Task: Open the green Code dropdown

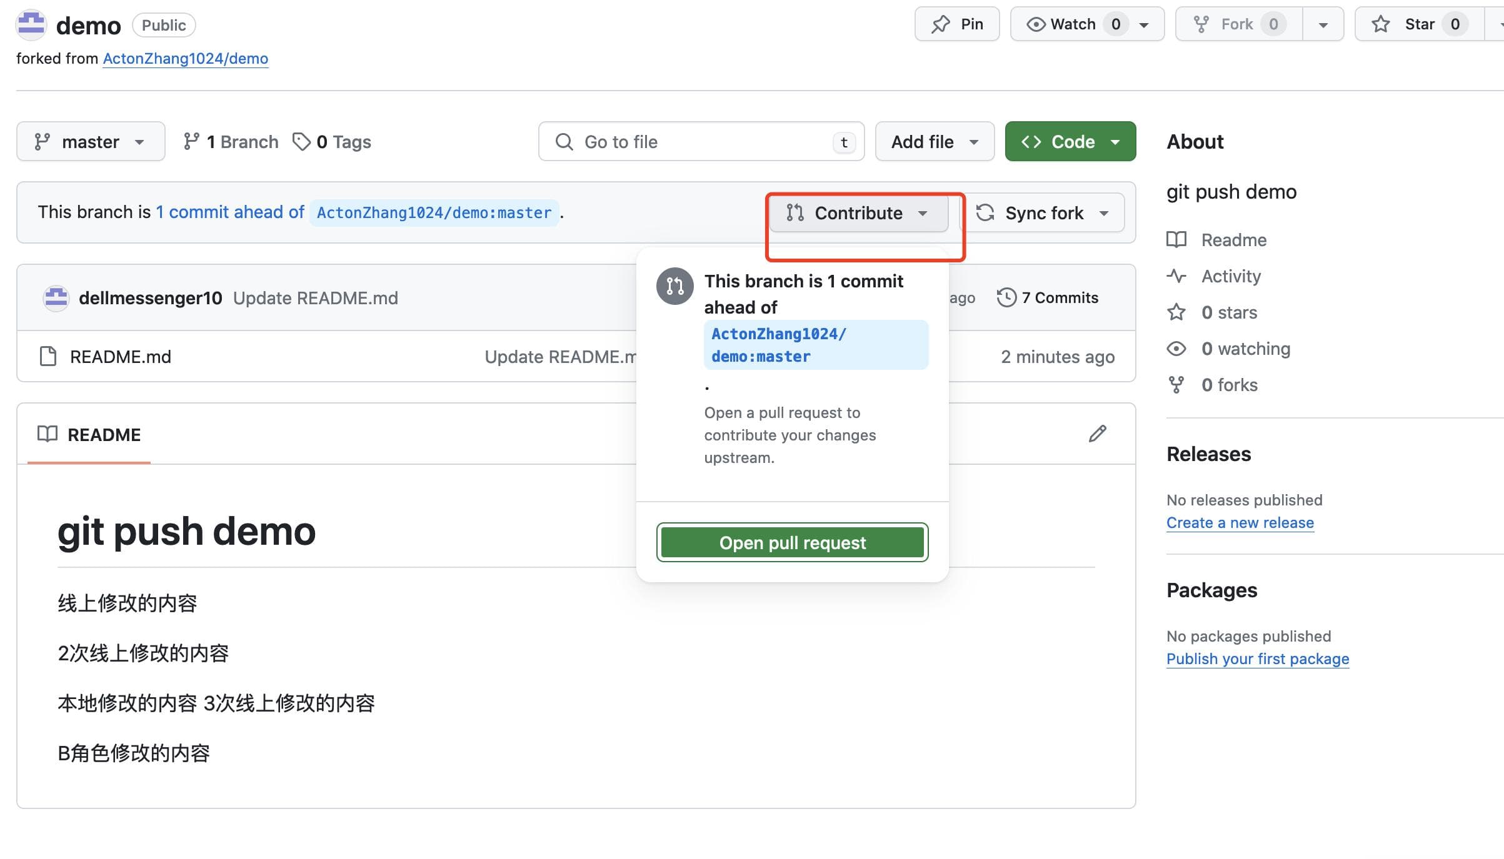Action: tap(1070, 142)
